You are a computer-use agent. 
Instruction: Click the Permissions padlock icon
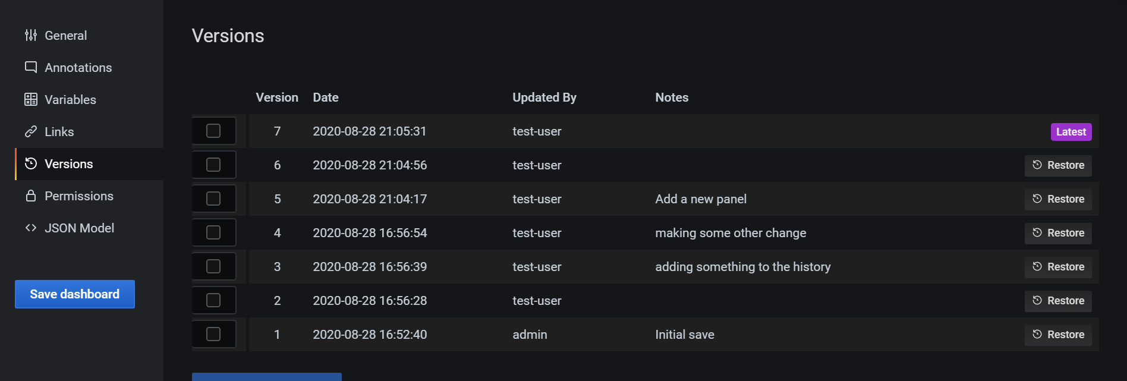[x=31, y=196]
